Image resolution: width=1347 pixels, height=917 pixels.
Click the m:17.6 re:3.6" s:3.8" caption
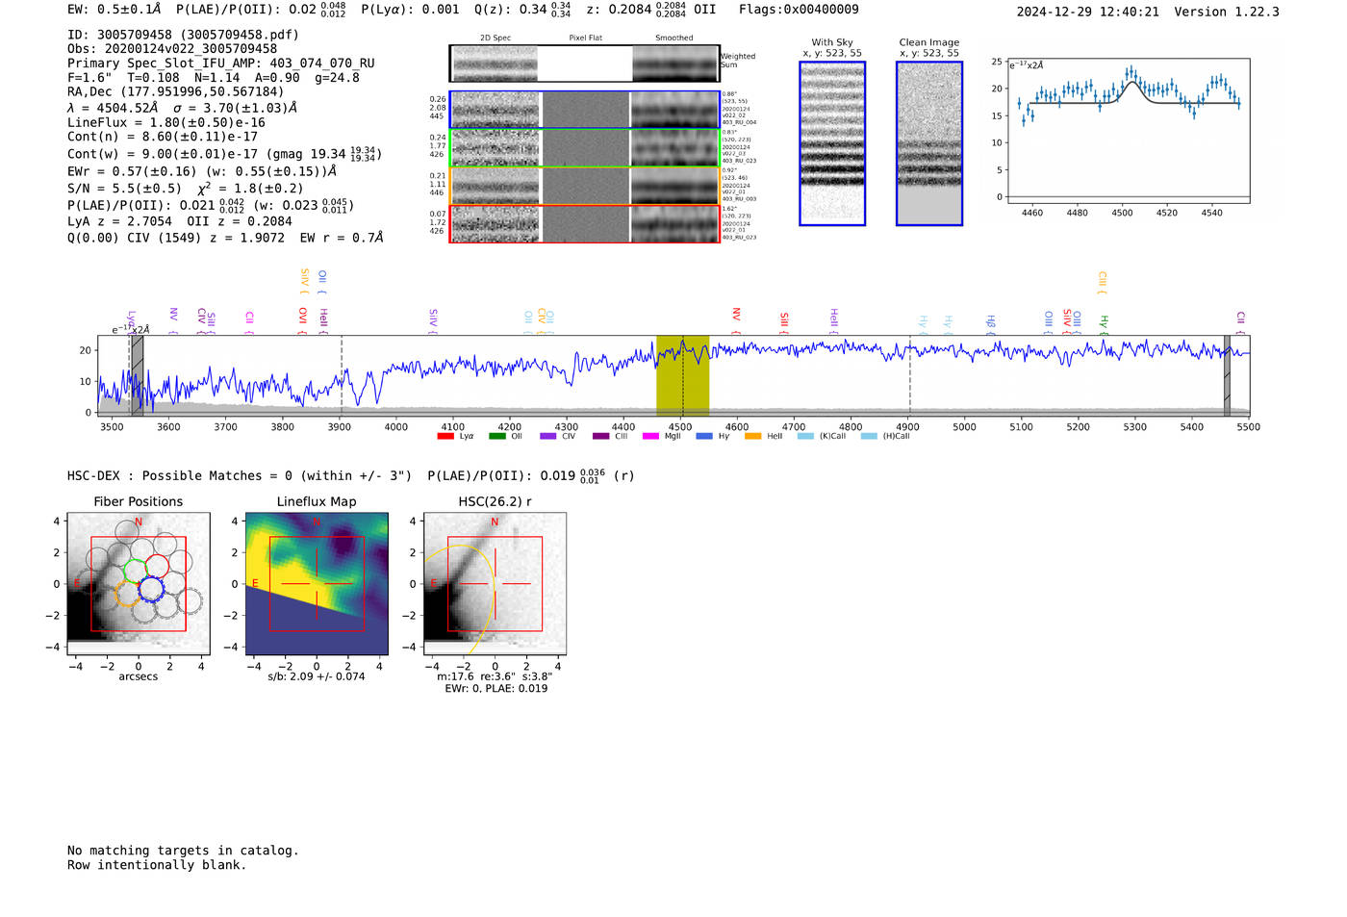(x=495, y=676)
